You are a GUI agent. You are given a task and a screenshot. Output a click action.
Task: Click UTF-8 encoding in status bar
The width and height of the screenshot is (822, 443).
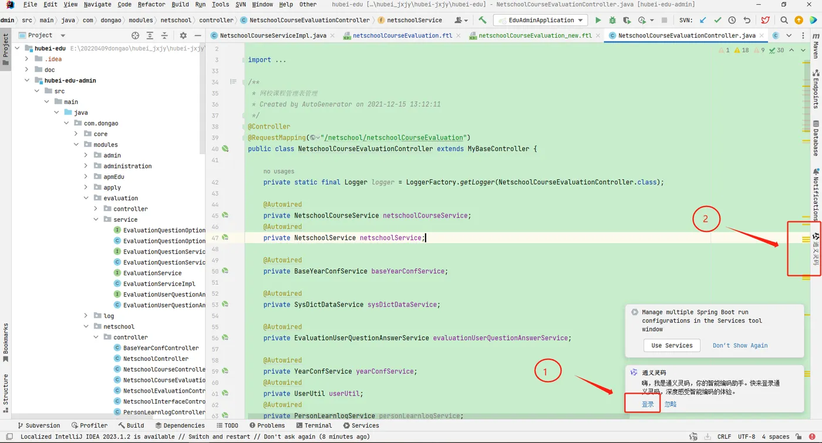tap(746, 437)
